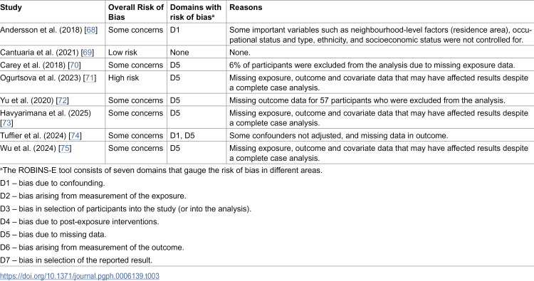Viewport: 534px width, 281px height.
Task: Click the D1 bias due to confounding footnote
Action: (x=53, y=183)
